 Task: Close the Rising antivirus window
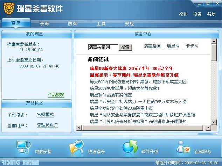click(217, 3)
